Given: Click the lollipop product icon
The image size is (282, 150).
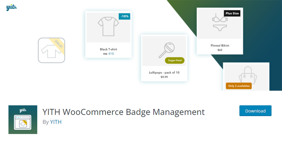Looking at the screenshot, I should tap(166, 50).
